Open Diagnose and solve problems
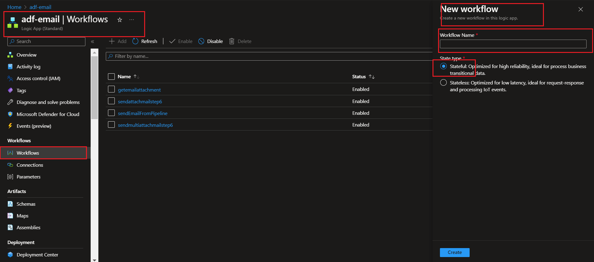 (48, 102)
